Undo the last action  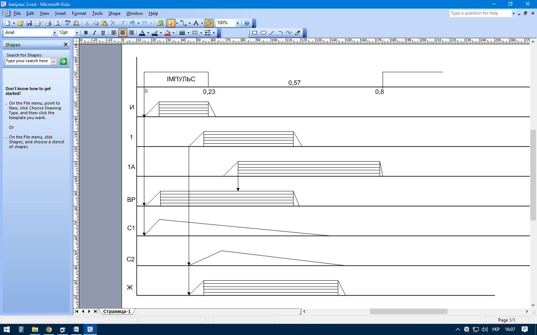[132, 23]
